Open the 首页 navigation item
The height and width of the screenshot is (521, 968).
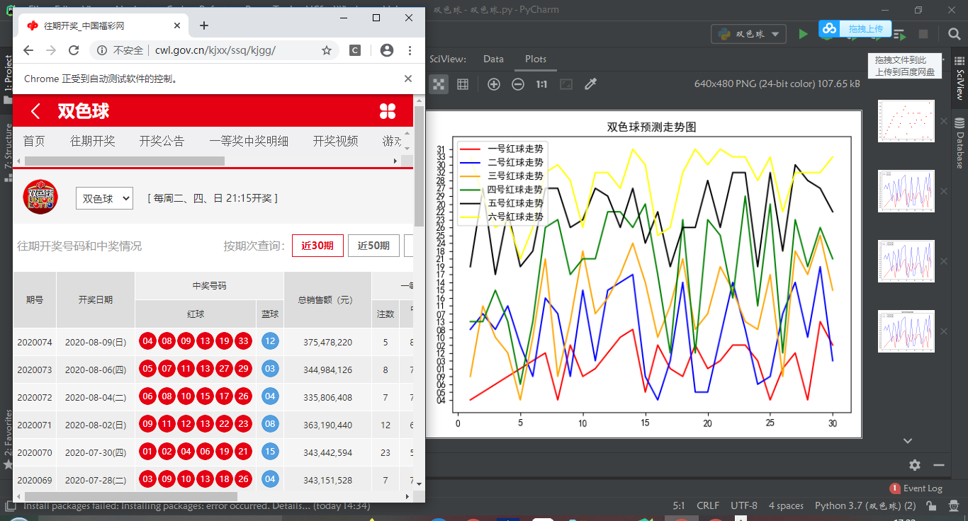(x=34, y=141)
